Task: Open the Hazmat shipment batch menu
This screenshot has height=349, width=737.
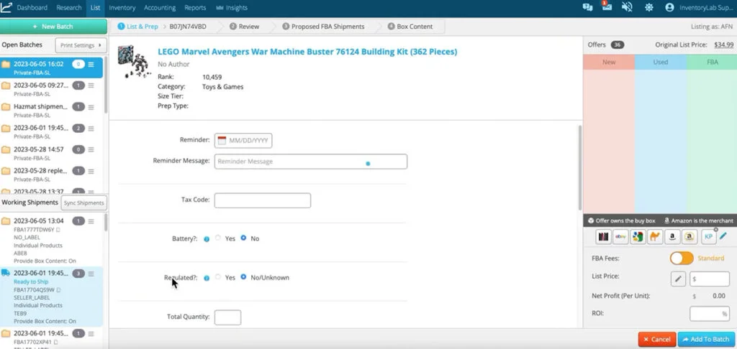Action: pos(91,107)
